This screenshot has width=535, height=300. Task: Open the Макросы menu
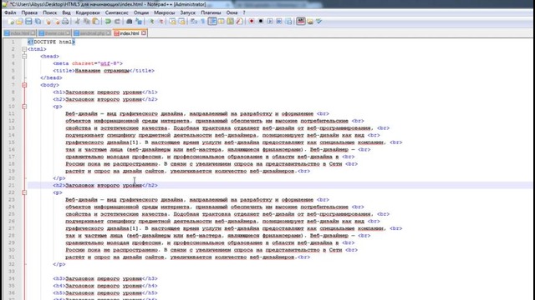coord(165,12)
